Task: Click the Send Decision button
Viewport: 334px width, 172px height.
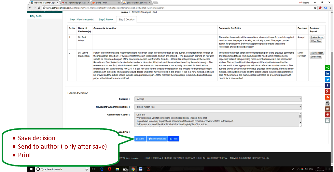Action: point(157,139)
